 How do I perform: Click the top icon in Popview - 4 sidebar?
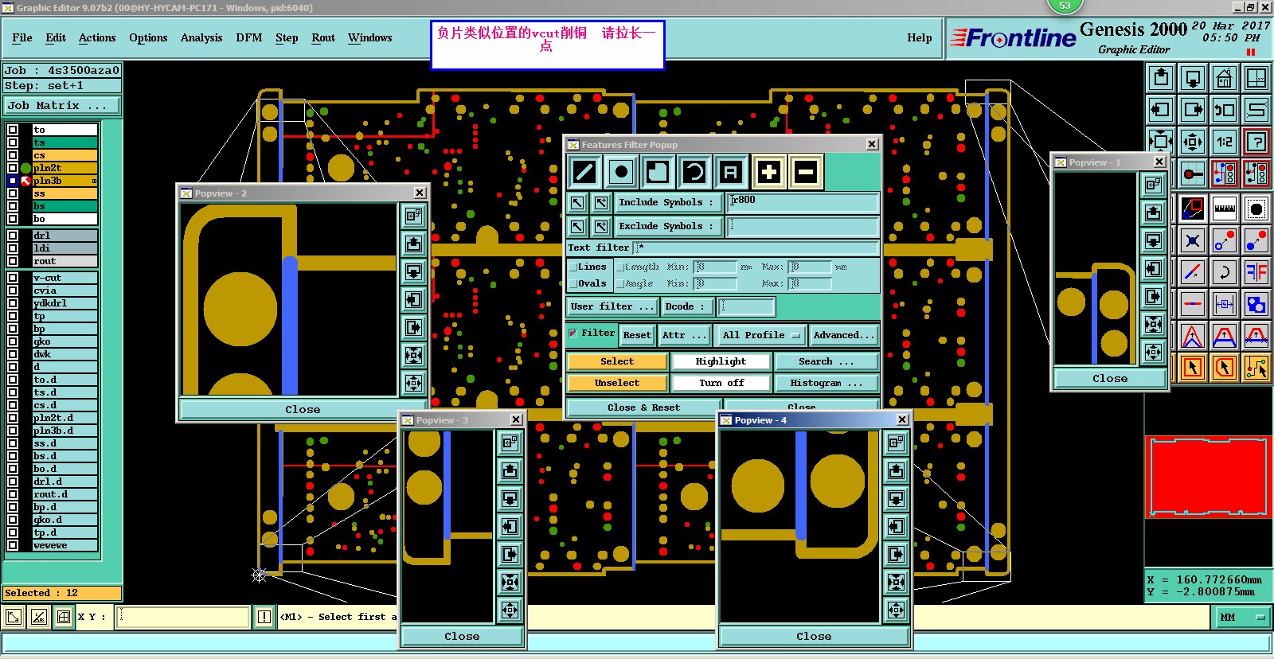coord(896,443)
